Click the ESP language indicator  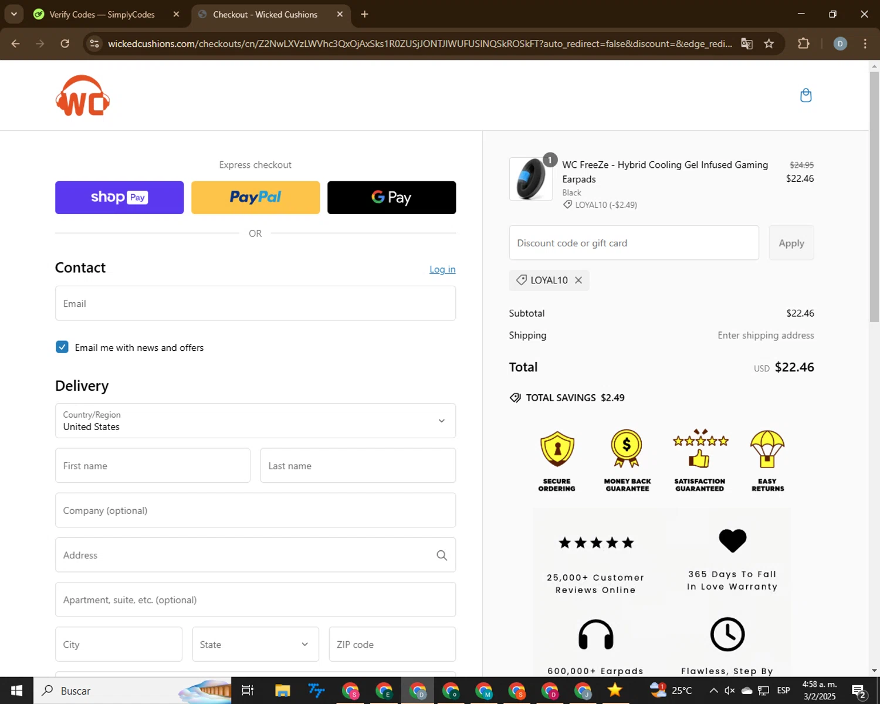pos(783,691)
